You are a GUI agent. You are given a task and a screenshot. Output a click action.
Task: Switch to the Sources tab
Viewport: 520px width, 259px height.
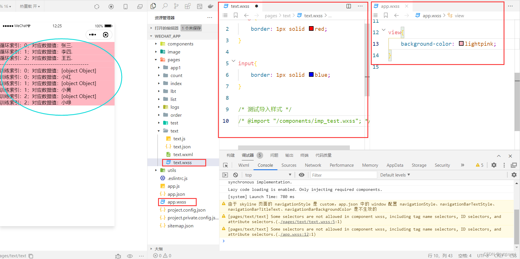click(289, 165)
